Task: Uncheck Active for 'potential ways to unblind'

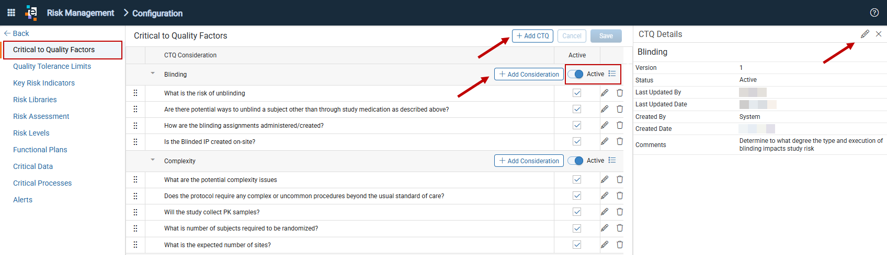Action: [577, 109]
